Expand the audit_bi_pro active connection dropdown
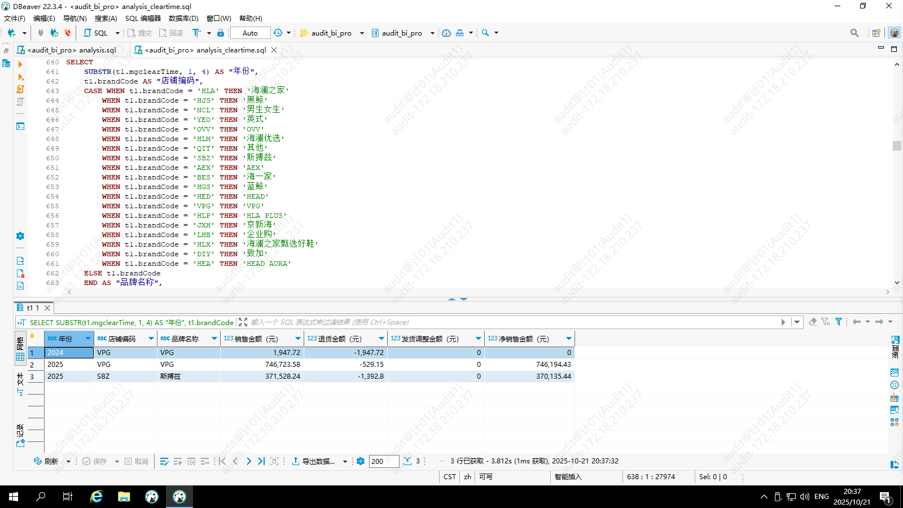903x508 pixels. tap(362, 33)
